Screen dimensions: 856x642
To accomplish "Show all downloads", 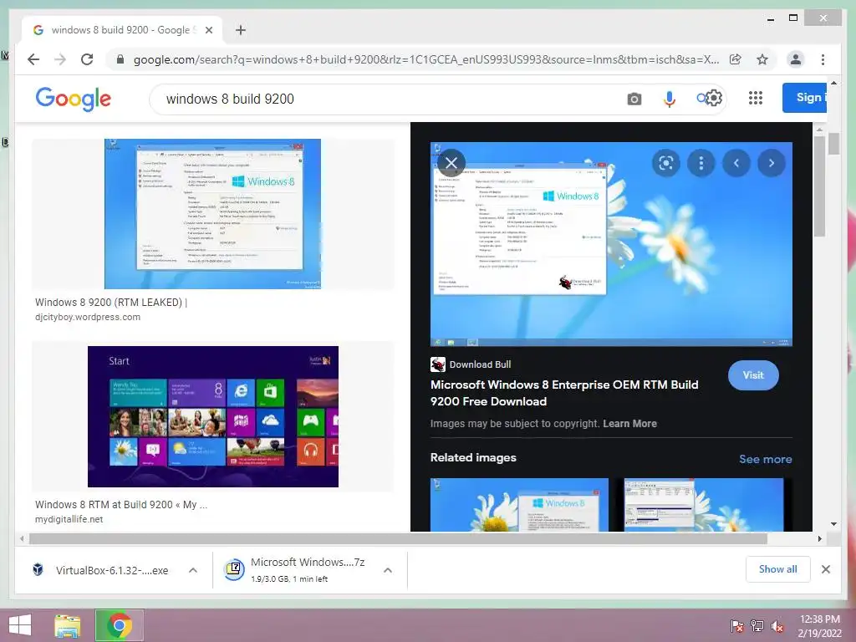I will pyautogui.click(x=778, y=569).
